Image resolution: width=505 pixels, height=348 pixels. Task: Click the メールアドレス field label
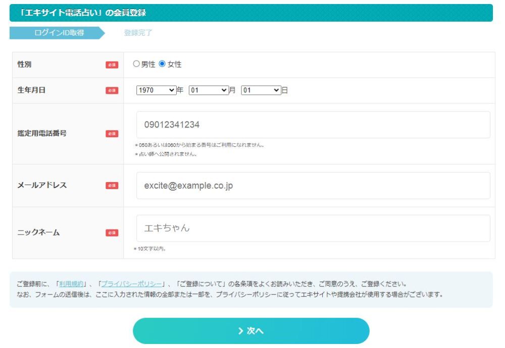point(42,185)
